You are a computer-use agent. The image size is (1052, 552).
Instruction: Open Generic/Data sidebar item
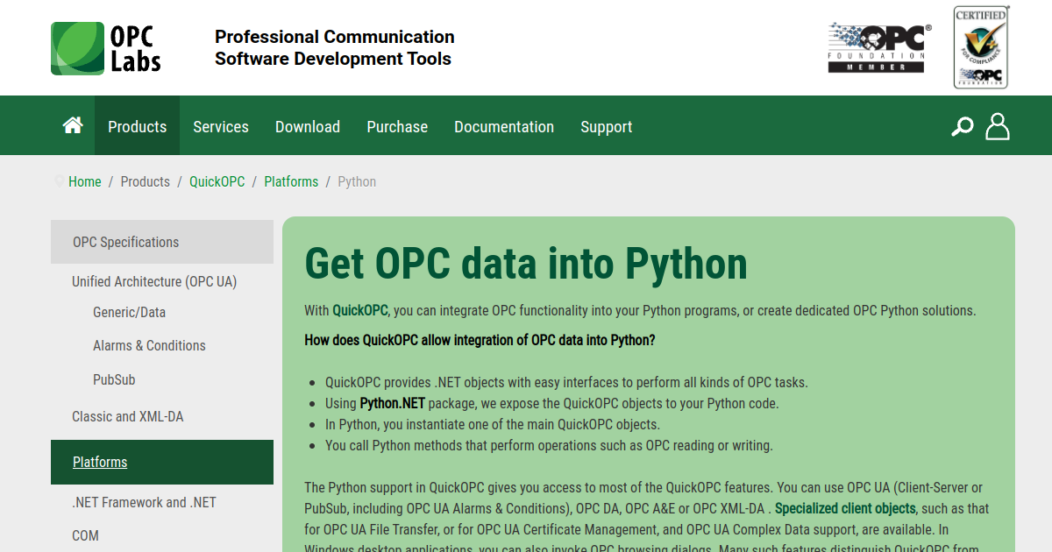pyautogui.click(x=129, y=312)
